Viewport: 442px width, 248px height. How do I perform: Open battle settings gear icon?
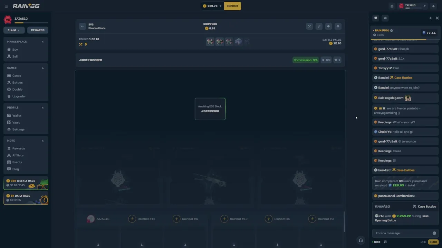[338, 26]
